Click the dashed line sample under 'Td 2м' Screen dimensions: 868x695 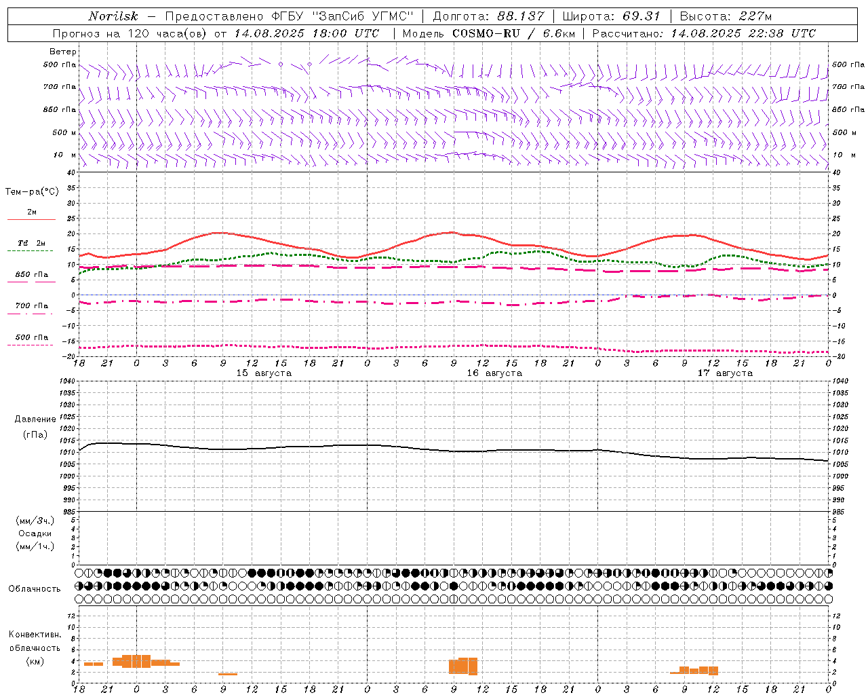[31, 250]
